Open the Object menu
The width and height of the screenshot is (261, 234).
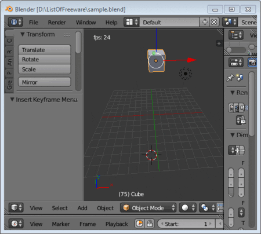click(105, 208)
